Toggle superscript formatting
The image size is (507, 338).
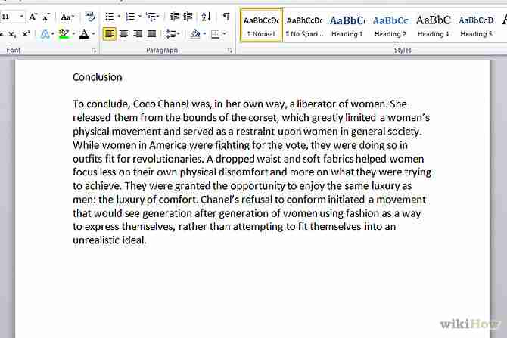(x=25, y=34)
